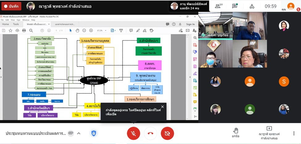Open the meeting attachments paperclip icon
The height and width of the screenshot is (144, 301).
(71, 133)
